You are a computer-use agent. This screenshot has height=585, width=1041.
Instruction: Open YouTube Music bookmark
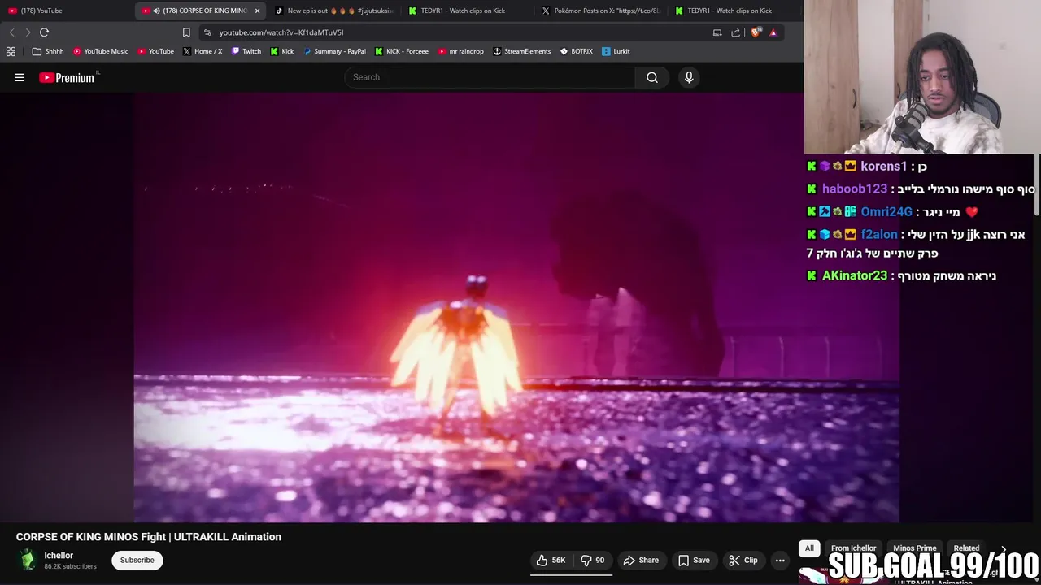click(x=101, y=51)
